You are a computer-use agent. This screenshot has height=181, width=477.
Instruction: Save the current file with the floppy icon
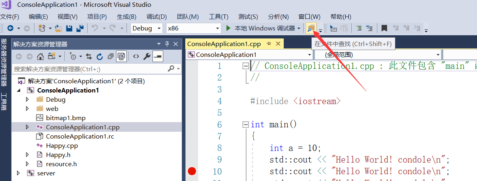pos(69,28)
